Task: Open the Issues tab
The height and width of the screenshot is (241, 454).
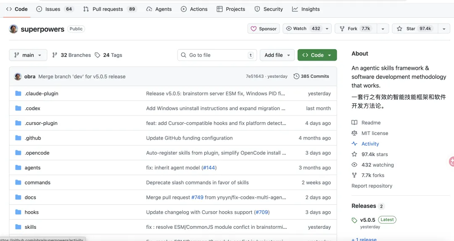Action: click(x=55, y=9)
